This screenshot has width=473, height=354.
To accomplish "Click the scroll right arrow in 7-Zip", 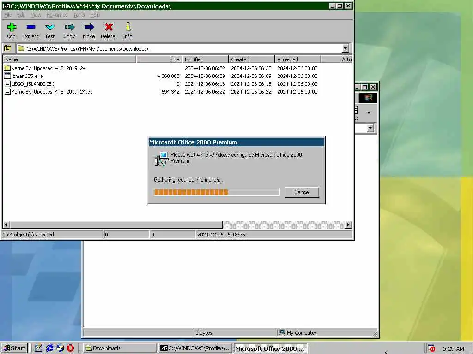I will tap(348, 224).
